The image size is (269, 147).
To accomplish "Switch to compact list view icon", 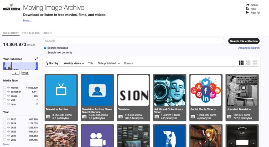I will 255,63.
